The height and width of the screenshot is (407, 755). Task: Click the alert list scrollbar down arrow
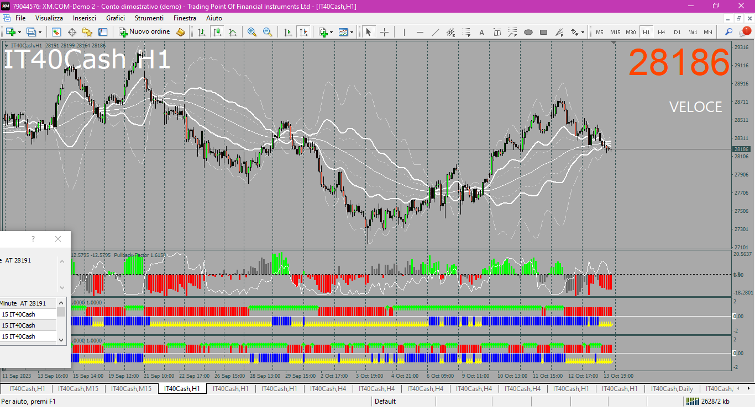pos(61,340)
